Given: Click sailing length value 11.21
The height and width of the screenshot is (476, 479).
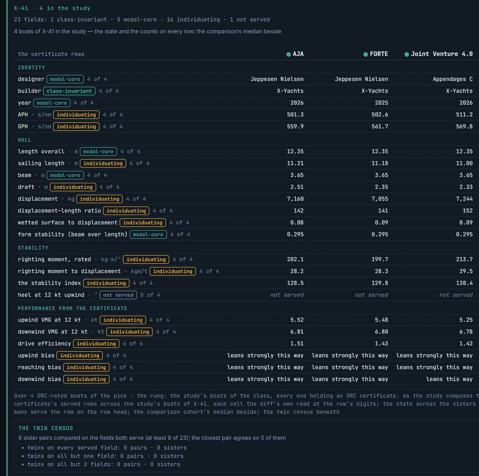Looking at the screenshot, I should click(x=295, y=163).
